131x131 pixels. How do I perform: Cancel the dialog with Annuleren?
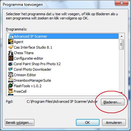click(x=114, y=123)
